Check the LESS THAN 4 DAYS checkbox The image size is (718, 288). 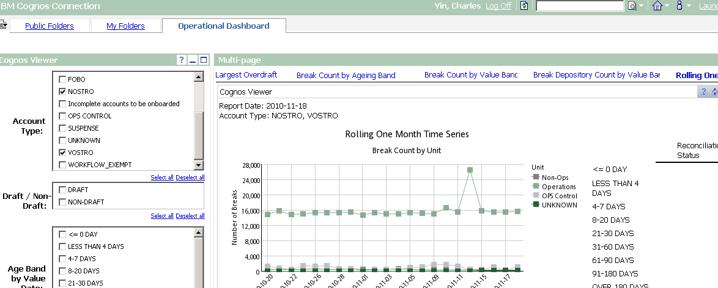click(x=63, y=247)
